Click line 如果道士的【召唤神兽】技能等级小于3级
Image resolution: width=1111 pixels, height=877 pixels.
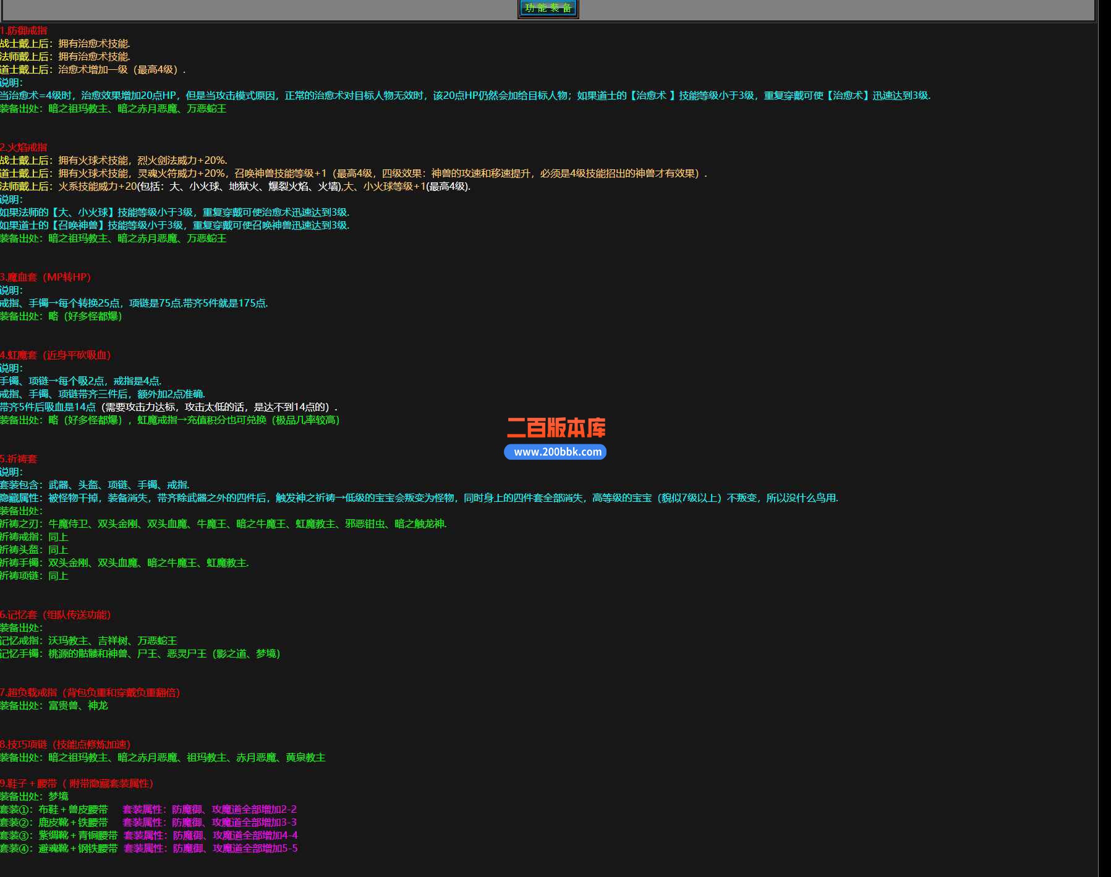coord(175,225)
